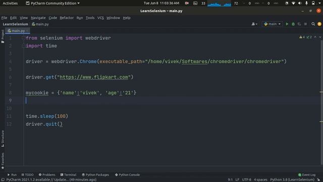Open the Problems tool window
The height and width of the screenshot is (182, 323).
[x=47, y=175]
